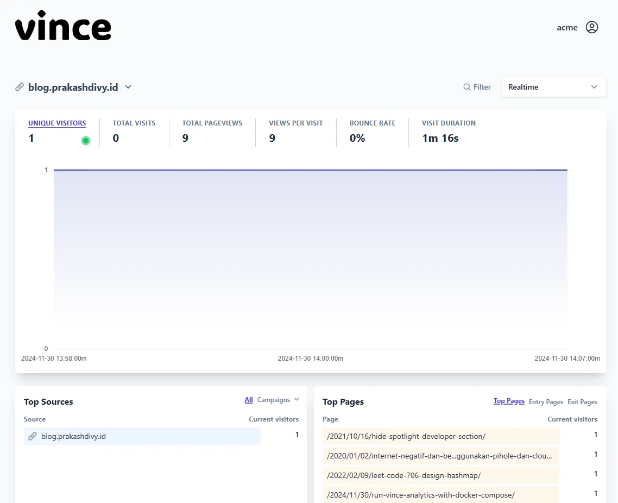Click the green realtime indicator dot
This screenshot has height=503, width=618.
coord(85,141)
